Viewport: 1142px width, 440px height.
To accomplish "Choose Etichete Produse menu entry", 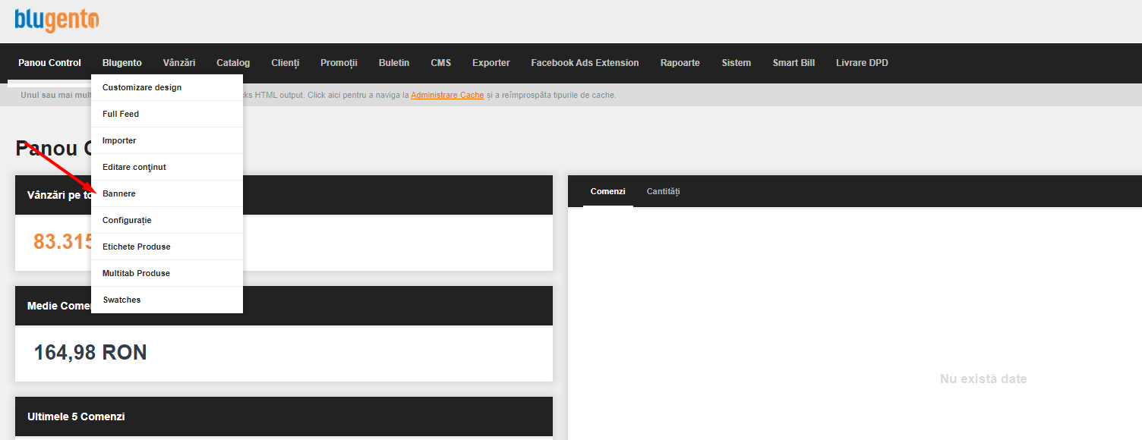I will [167, 247].
